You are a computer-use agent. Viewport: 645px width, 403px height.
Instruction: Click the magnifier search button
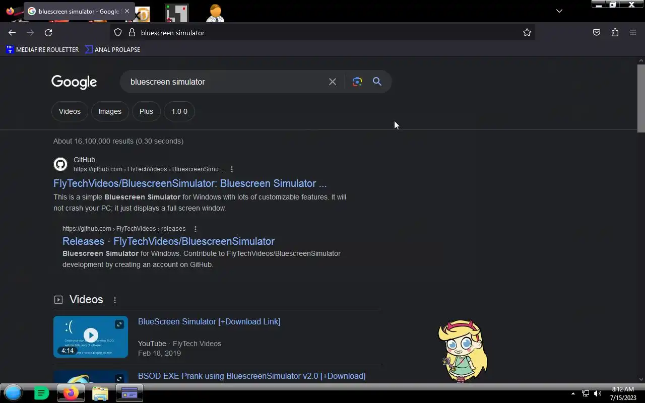(x=377, y=82)
